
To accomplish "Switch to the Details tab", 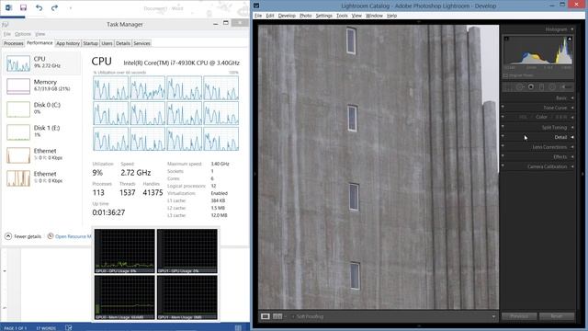I will (123, 43).
